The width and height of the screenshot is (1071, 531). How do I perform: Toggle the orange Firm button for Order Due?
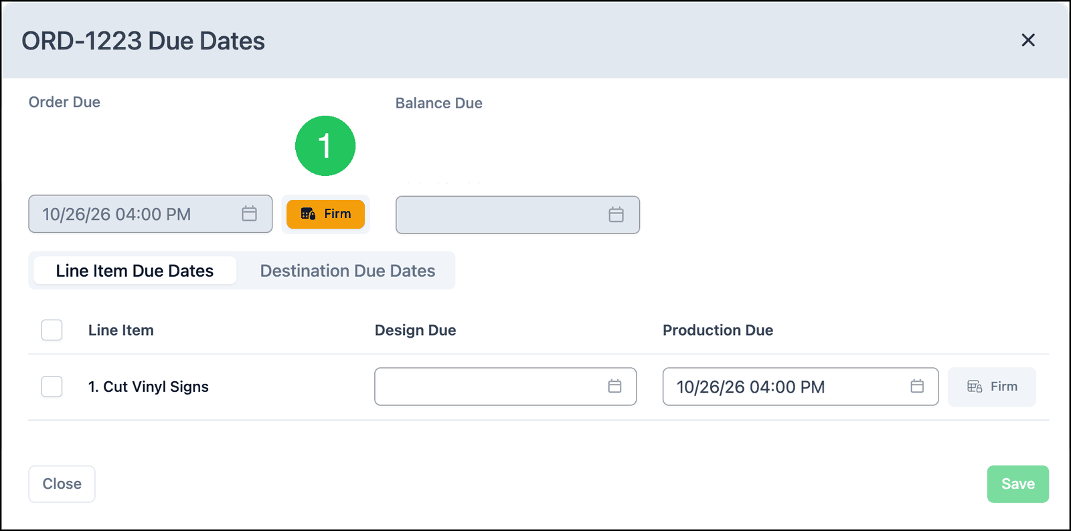point(325,214)
